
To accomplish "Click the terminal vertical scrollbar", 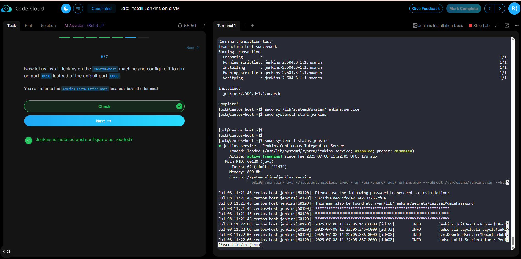I will [x=513, y=240].
